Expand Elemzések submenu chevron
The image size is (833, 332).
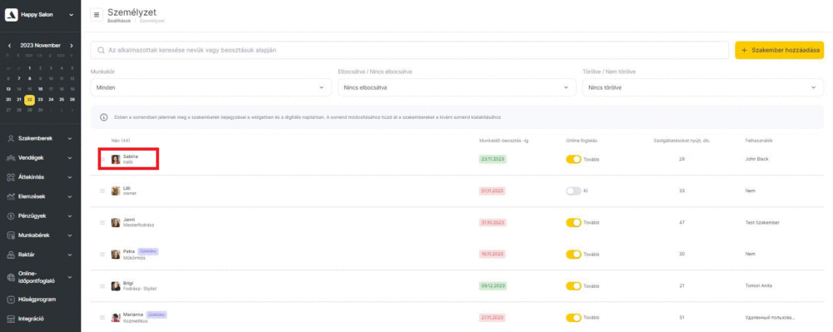pyautogui.click(x=70, y=196)
